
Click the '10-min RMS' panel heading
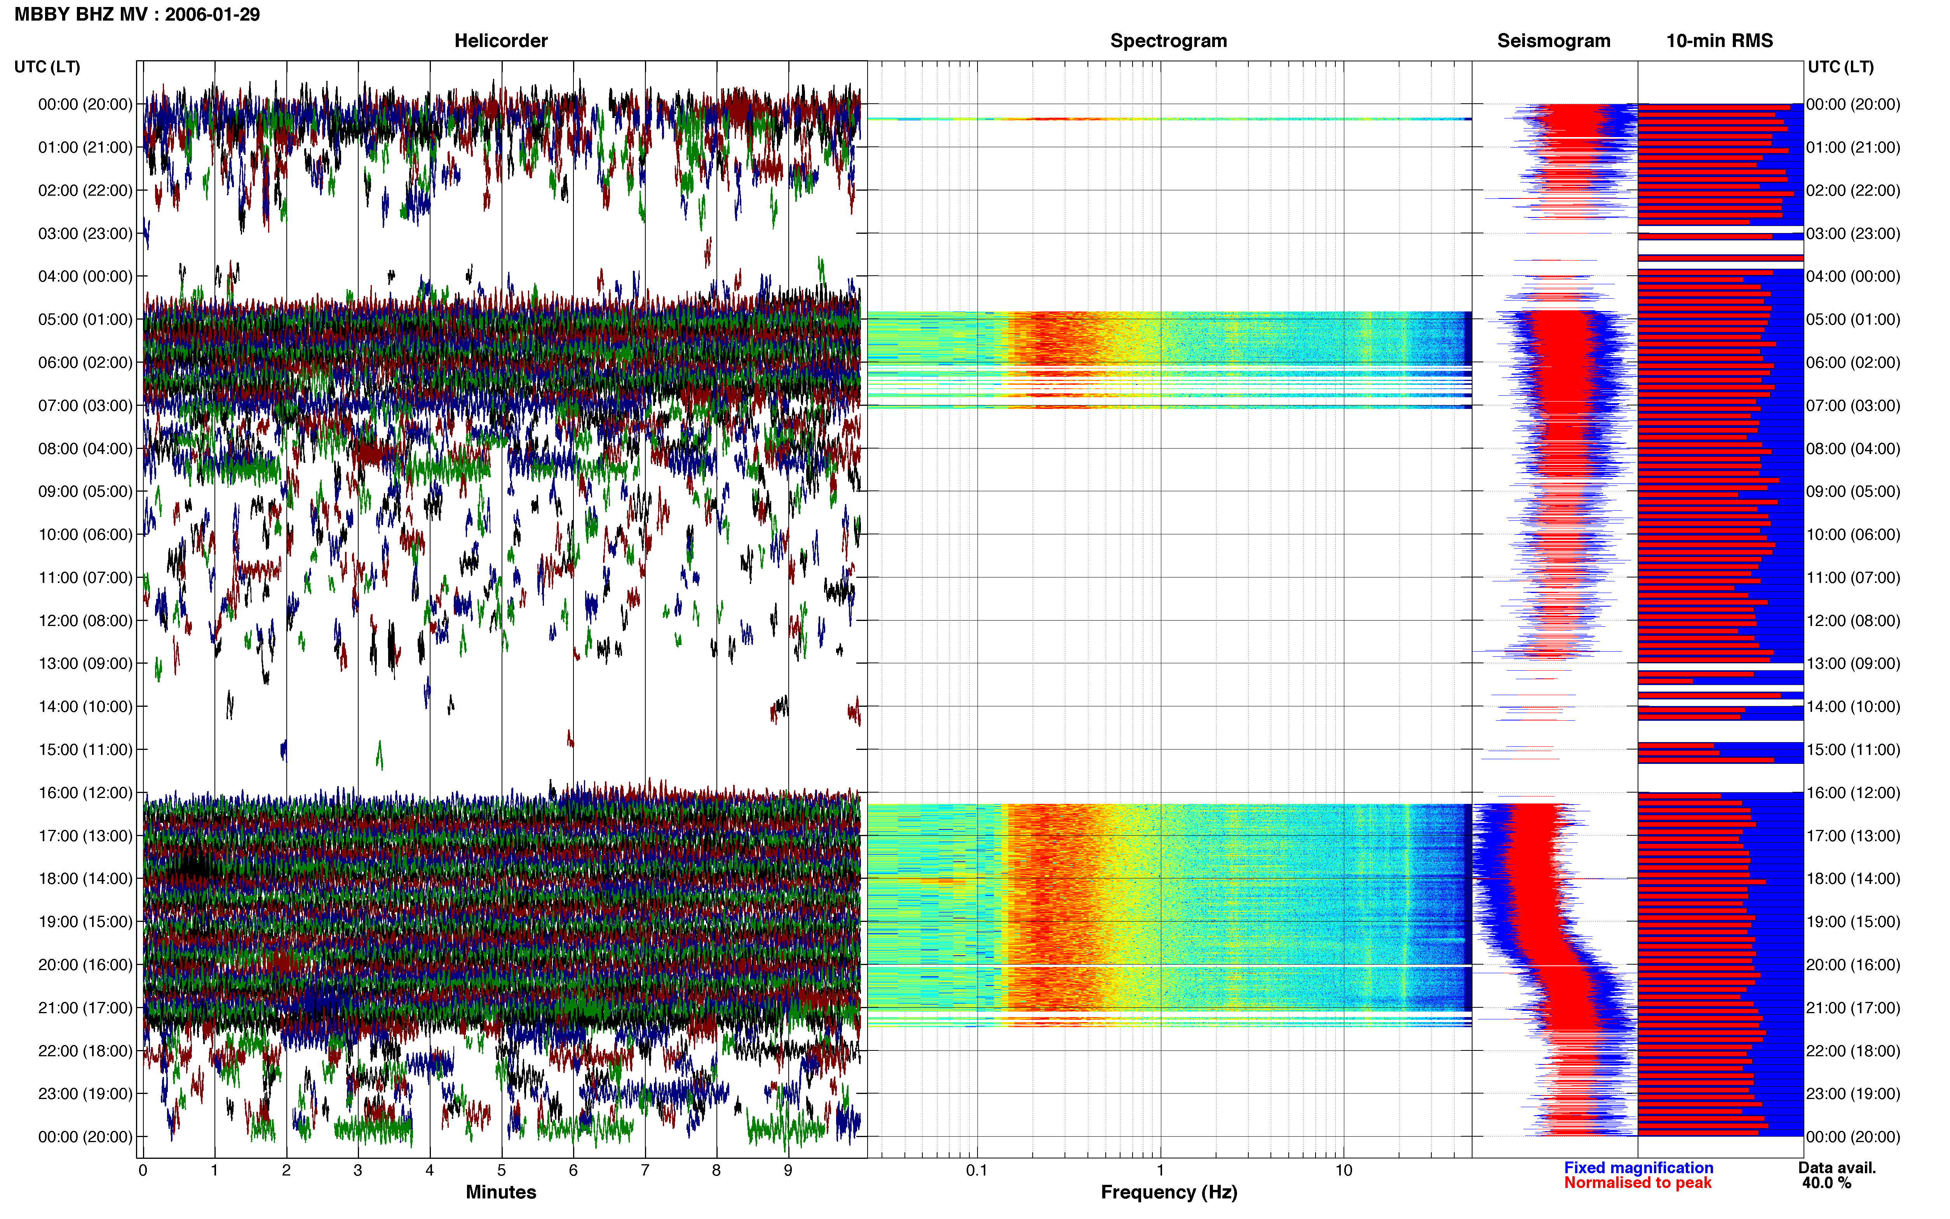tap(1719, 41)
